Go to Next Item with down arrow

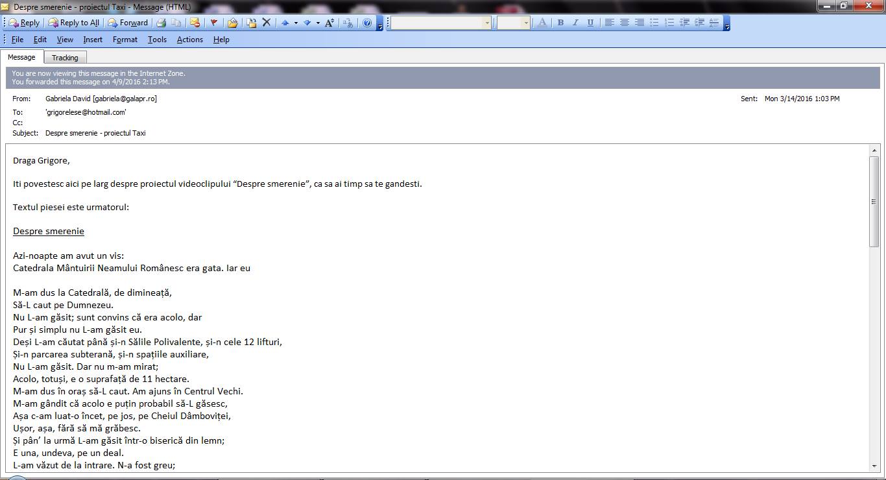(307, 23)
